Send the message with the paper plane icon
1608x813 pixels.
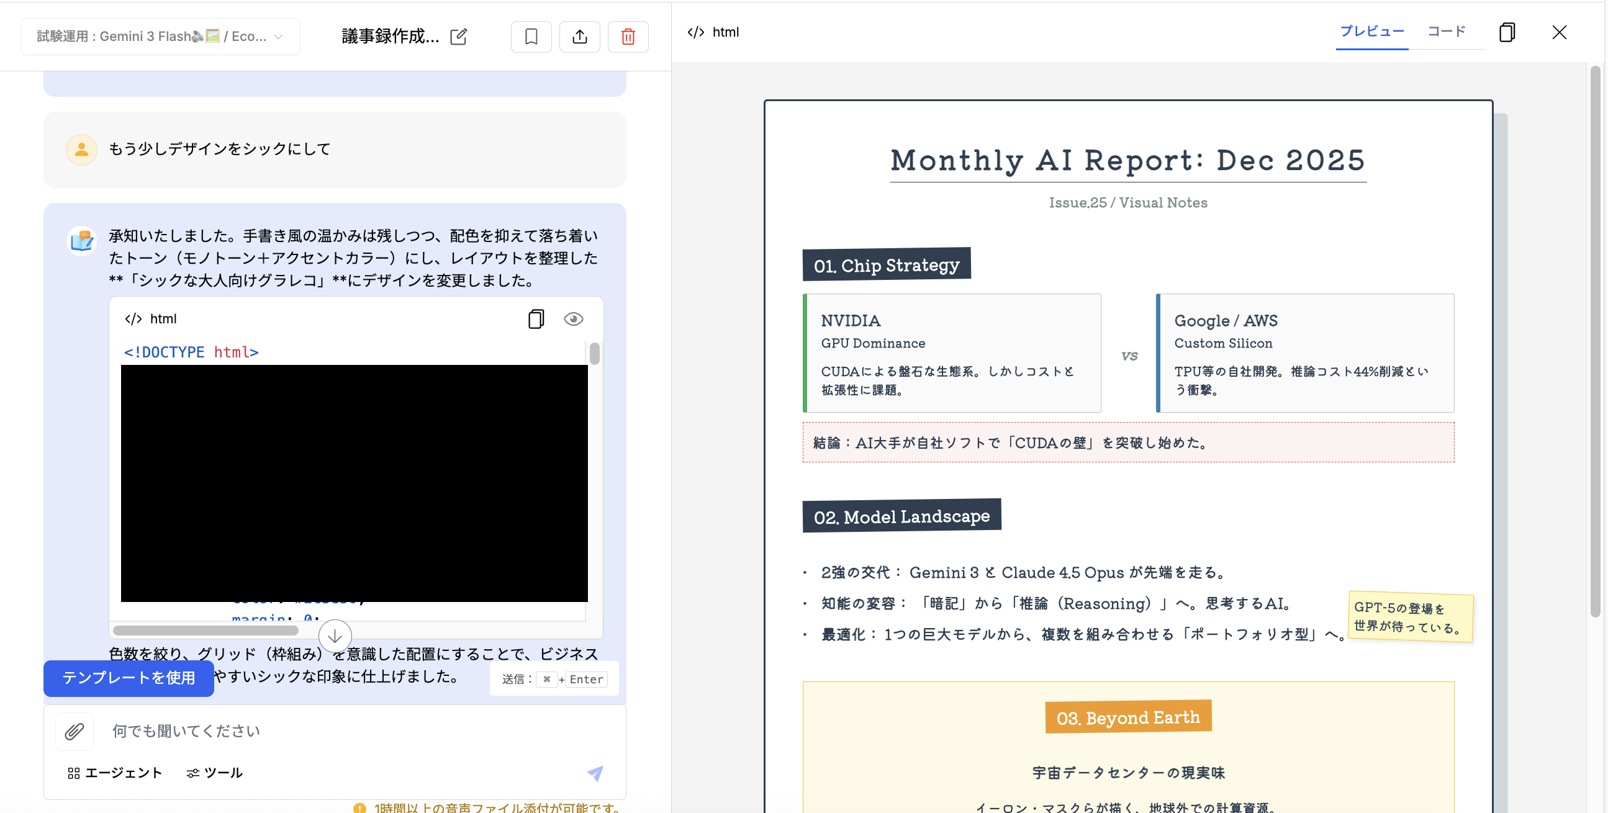coord(595,773)
